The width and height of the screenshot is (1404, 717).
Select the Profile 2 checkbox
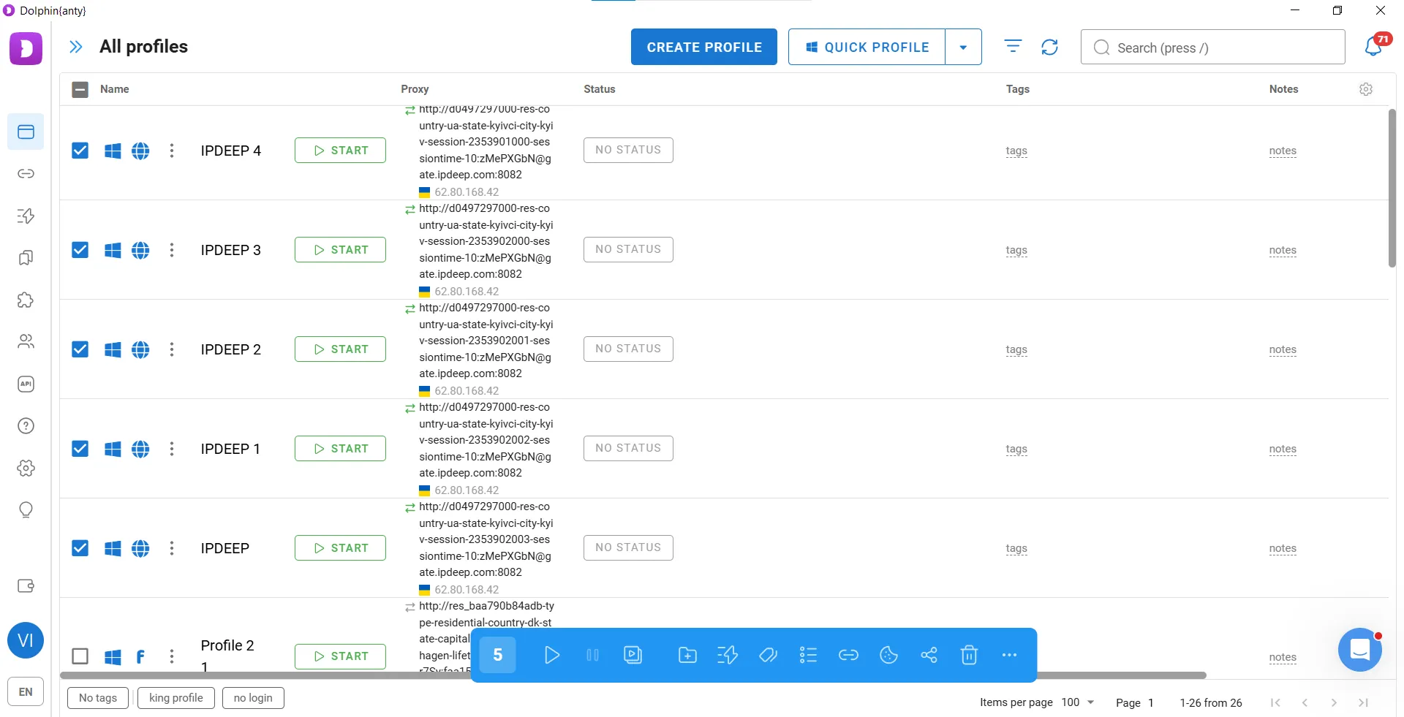tap(80, 656)
